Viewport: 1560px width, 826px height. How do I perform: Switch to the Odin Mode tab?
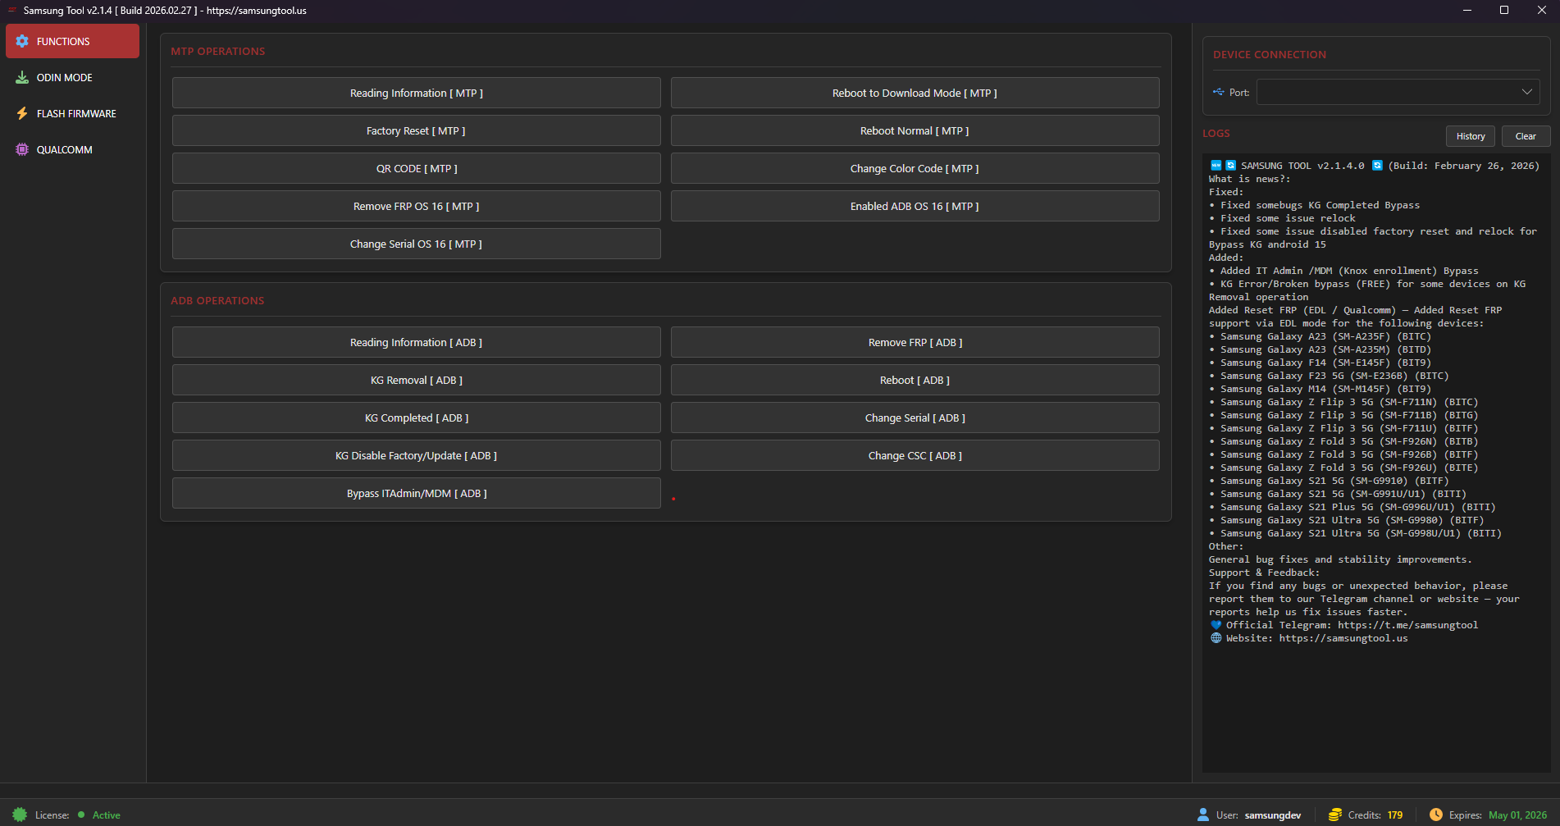(x=64, y=77)
